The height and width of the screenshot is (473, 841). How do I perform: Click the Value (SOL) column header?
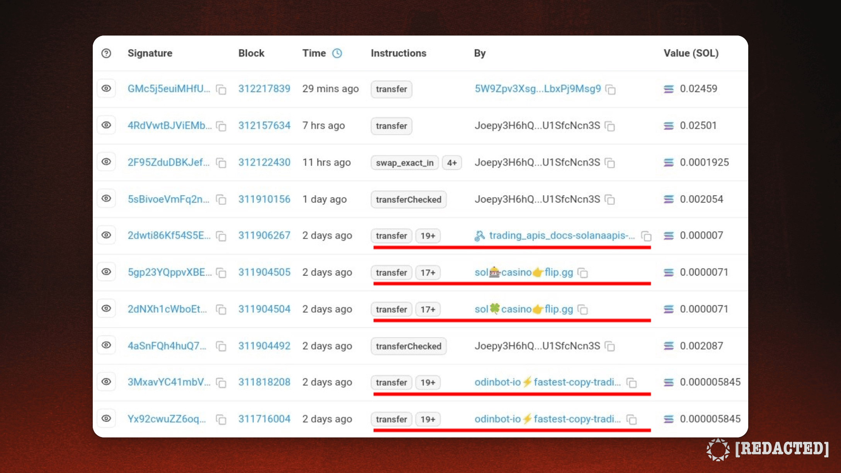click(691, 53)
